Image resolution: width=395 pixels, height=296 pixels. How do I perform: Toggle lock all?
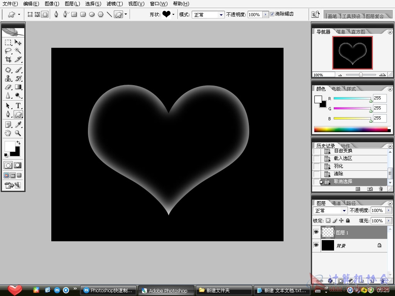click(x=348, y=220)
